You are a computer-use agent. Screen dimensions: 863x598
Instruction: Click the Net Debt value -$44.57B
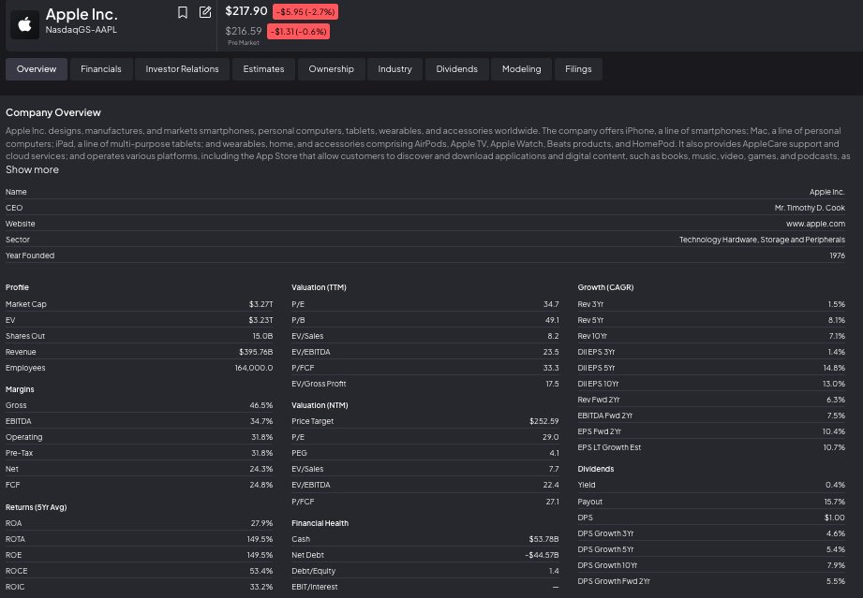click(x=542, y=555)
